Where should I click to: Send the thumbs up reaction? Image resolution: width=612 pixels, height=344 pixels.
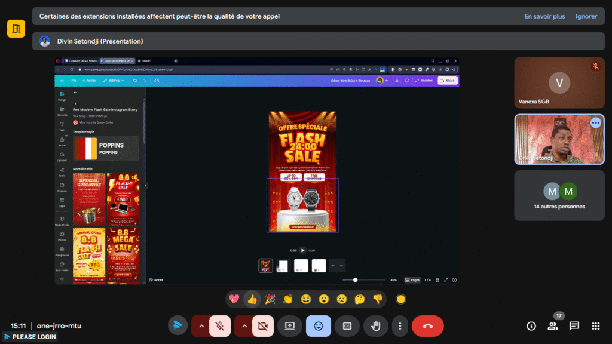click(x=252, y=299)
